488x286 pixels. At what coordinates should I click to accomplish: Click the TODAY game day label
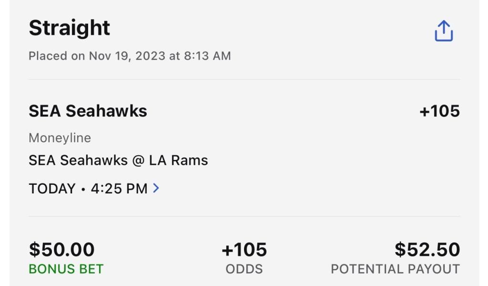(x=52, y=189)
